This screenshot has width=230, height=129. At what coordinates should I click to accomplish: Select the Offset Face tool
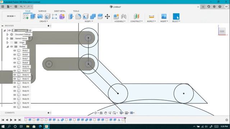[100, 16]
